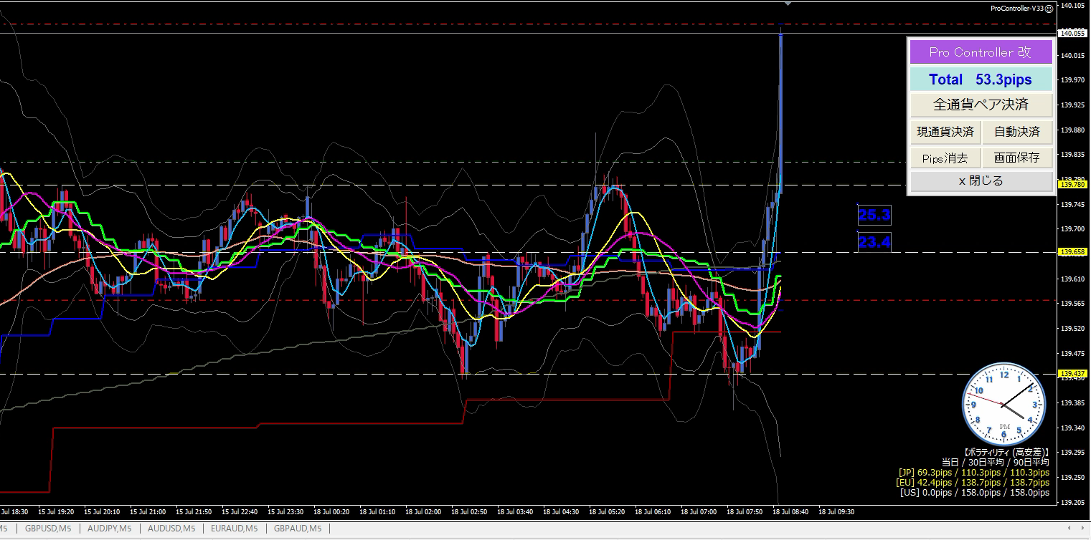This screenshot has height=540, width=1091.
Task: Click the [US] 0.0pips volatility line
Action: pos(975,493)
